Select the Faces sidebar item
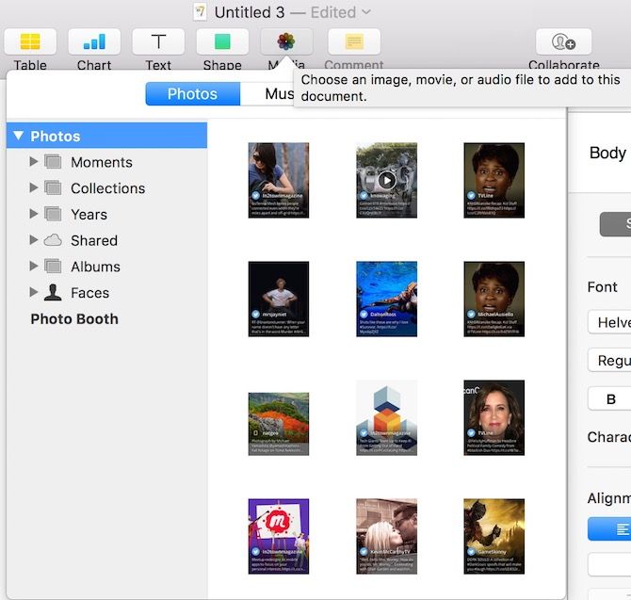This screenshot has width=631, height=600. tap(89, 293)
